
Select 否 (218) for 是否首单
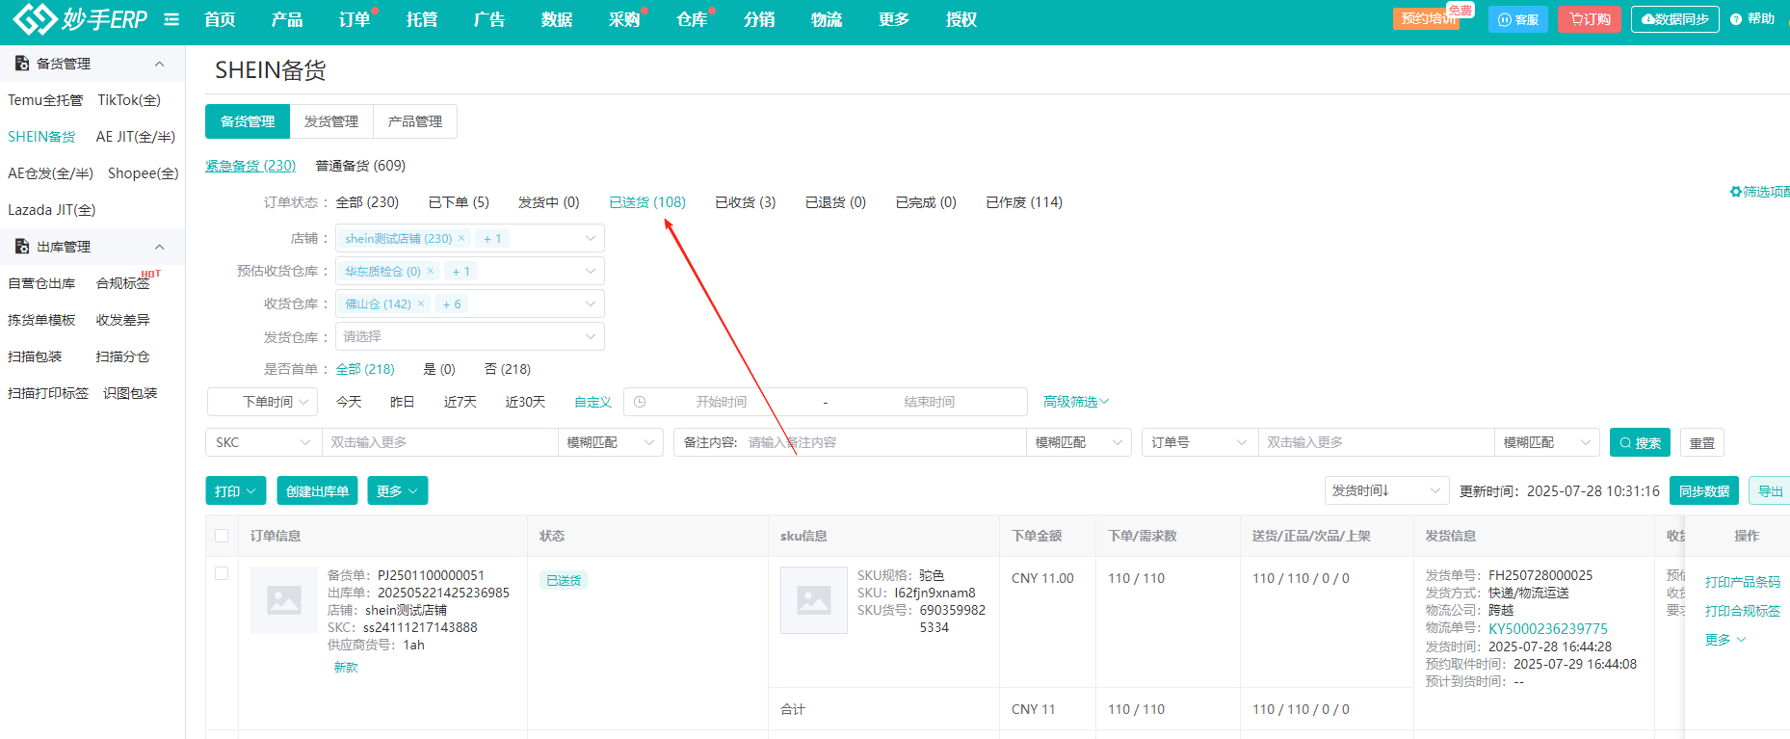pyautogui.click(x=508, y=369)
